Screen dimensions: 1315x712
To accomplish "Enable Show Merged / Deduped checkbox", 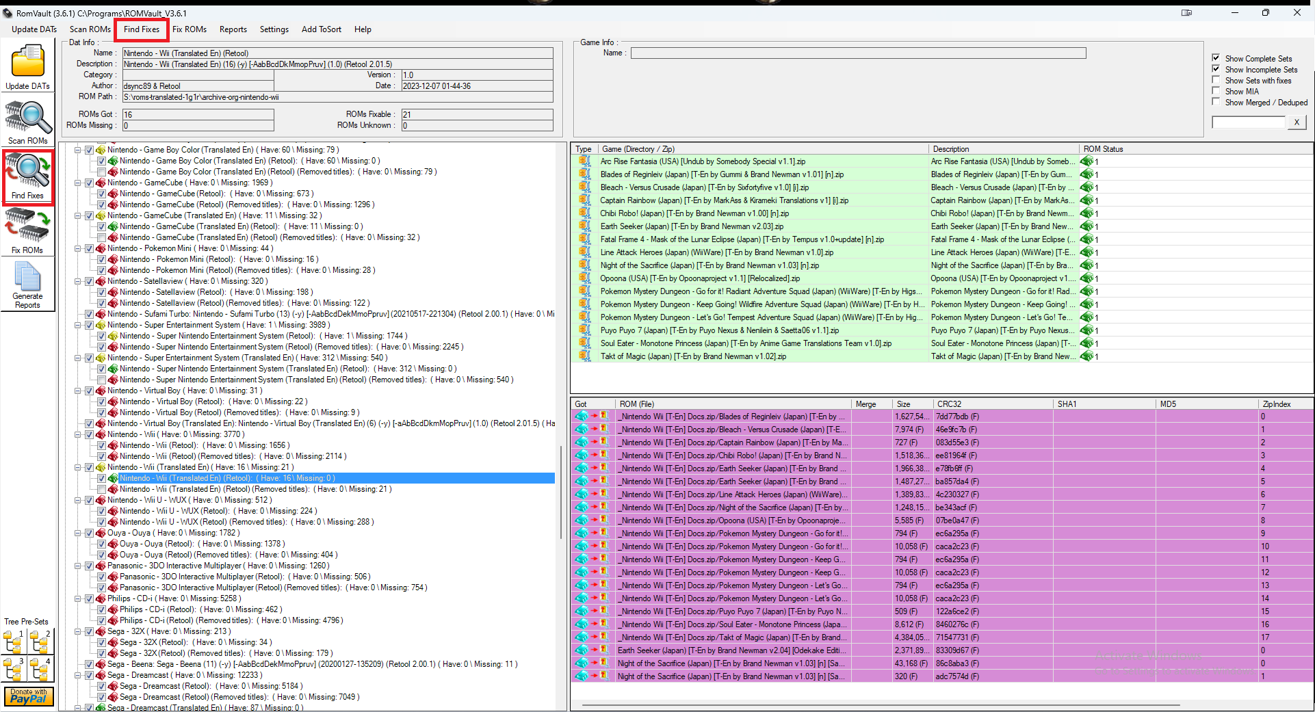I will coord(1216,102).
